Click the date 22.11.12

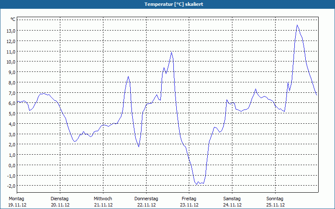(147, 205)
